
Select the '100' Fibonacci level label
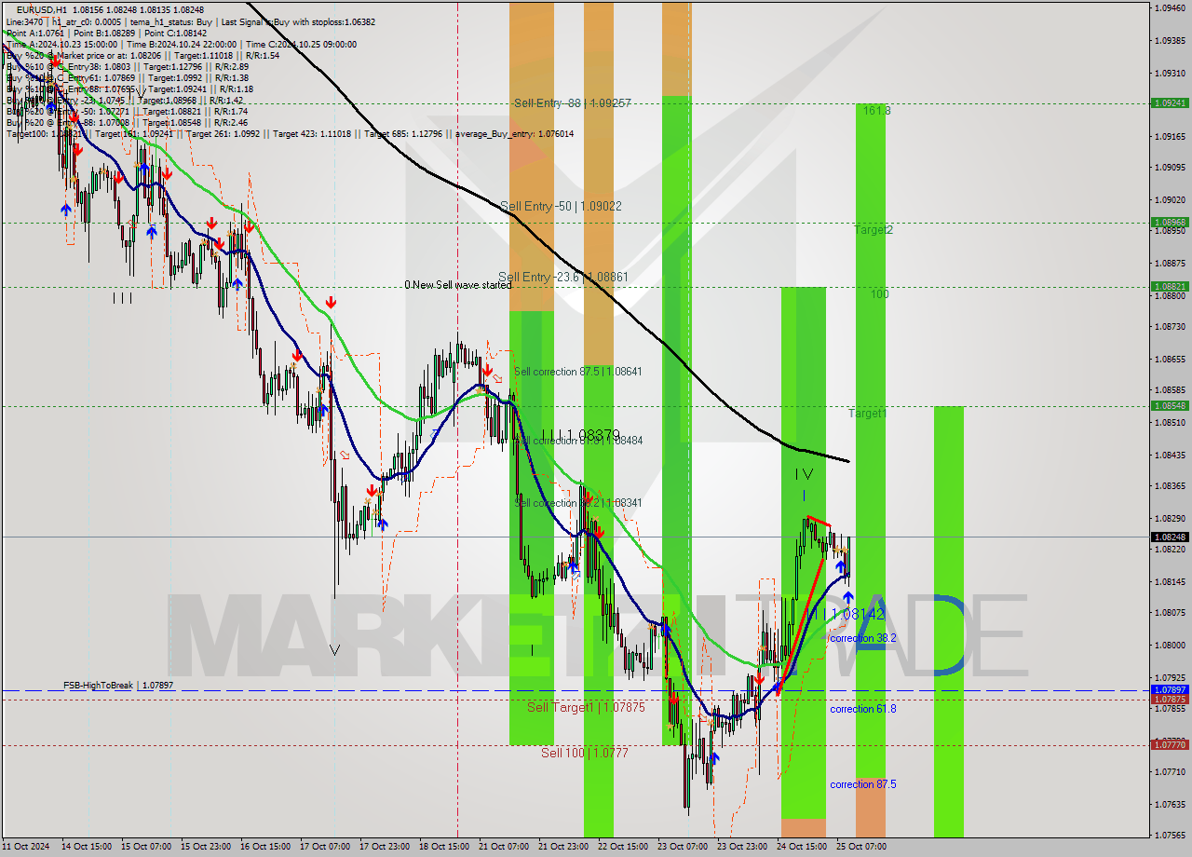pos(879,294)
